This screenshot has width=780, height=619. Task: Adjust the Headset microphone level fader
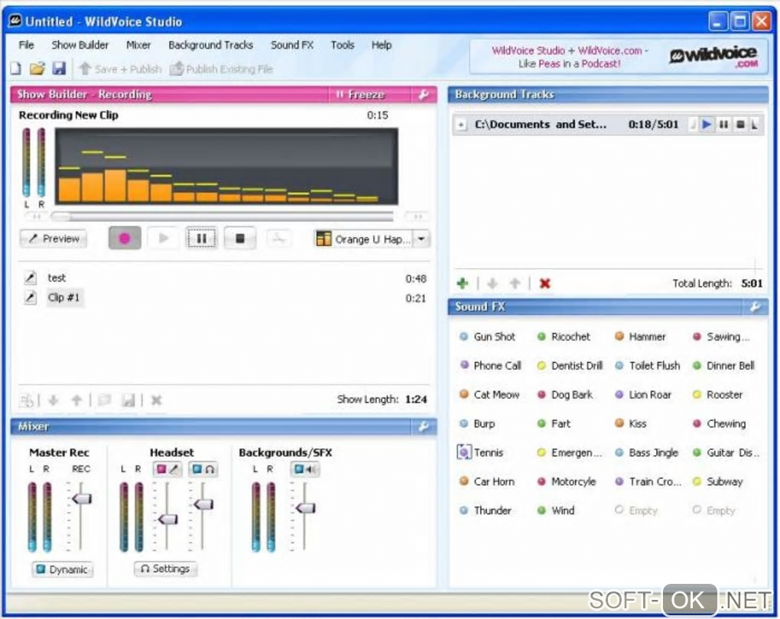coord(167,520)
